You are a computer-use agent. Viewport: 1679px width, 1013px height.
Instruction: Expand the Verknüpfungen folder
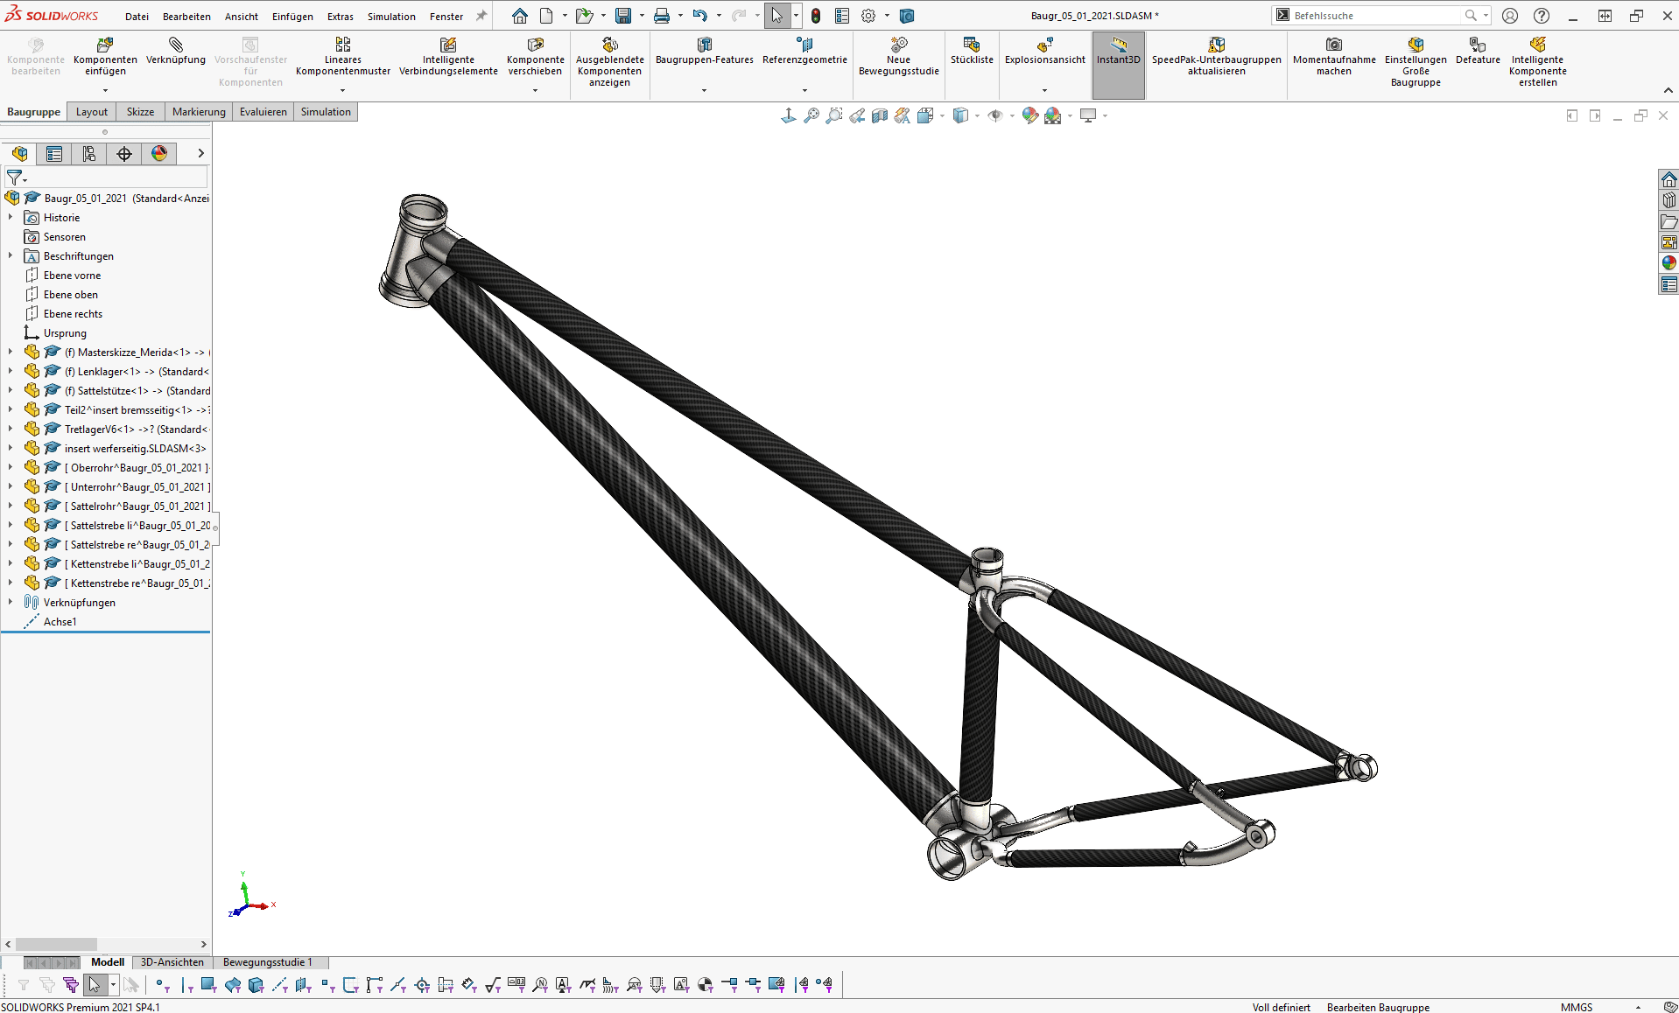click(x=11, y=603)
